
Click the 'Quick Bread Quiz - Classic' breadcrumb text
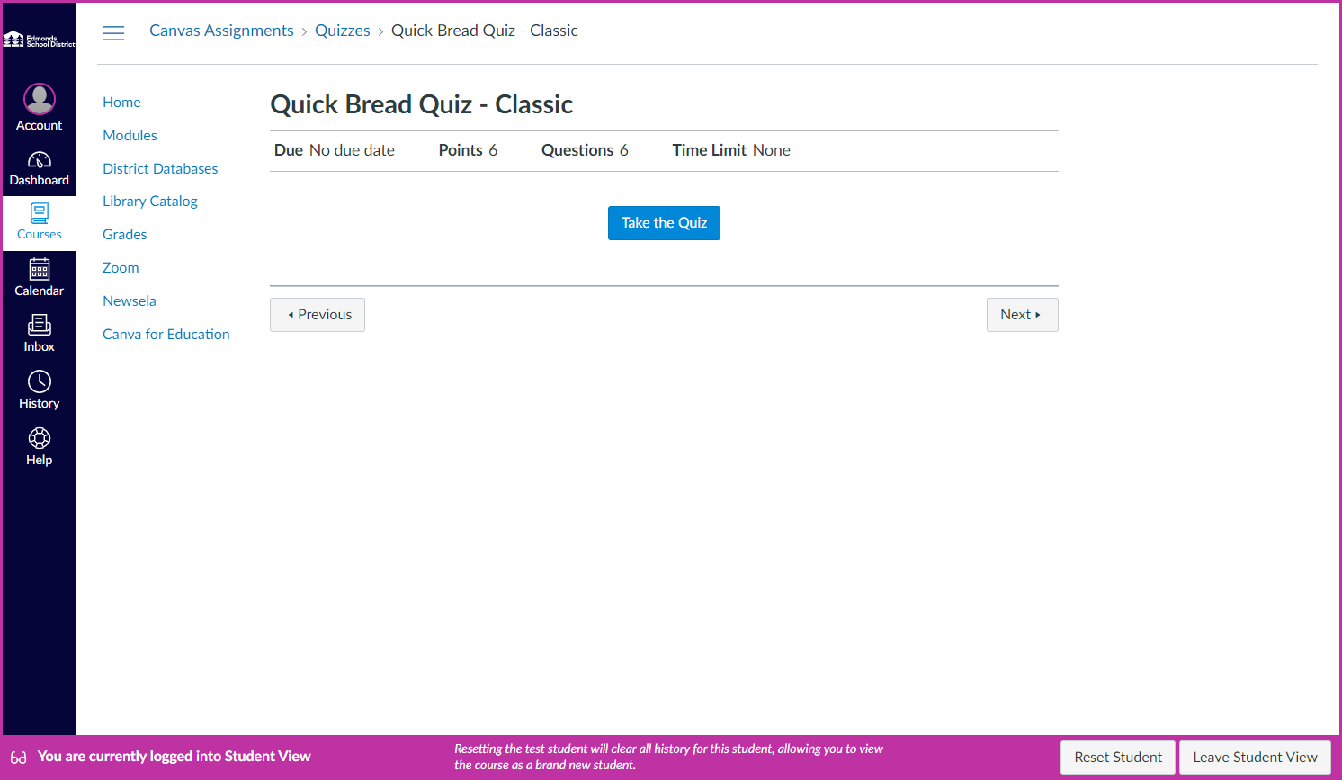[485, 31]
